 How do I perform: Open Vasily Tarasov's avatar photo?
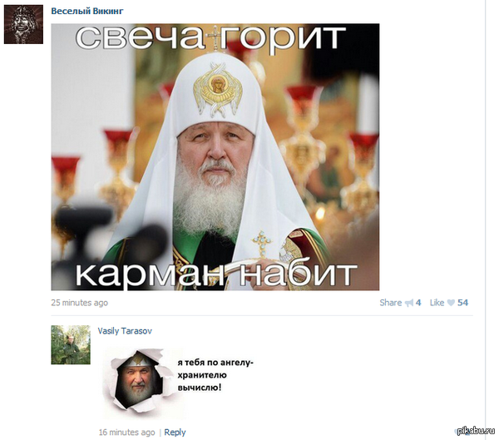[71, 345]
